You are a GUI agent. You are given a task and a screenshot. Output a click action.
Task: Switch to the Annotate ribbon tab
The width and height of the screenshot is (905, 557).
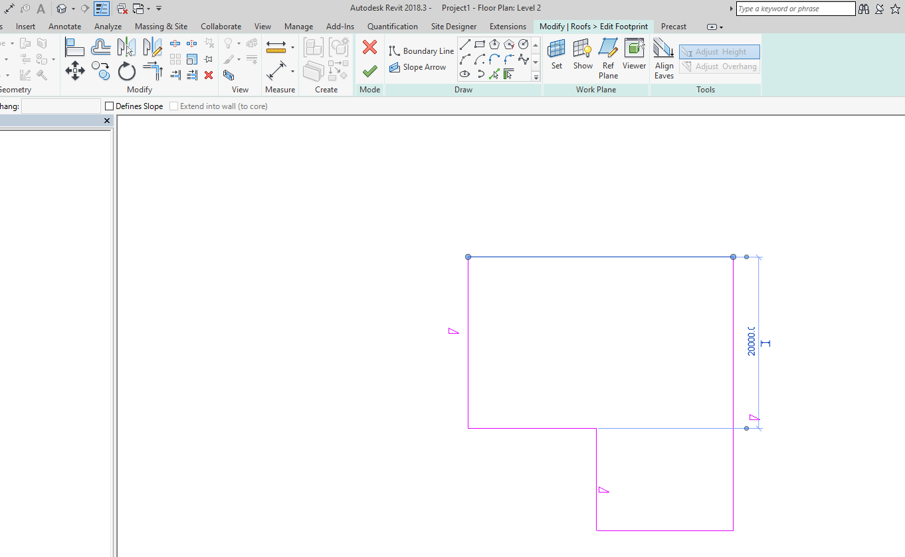(x=64, y=26)
